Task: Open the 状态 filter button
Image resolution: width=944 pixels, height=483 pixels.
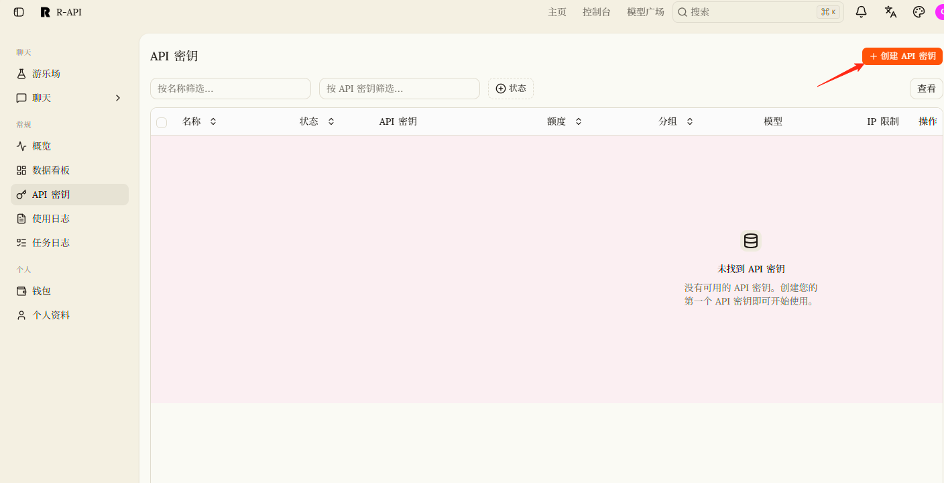Action: (x=511, y=89)
